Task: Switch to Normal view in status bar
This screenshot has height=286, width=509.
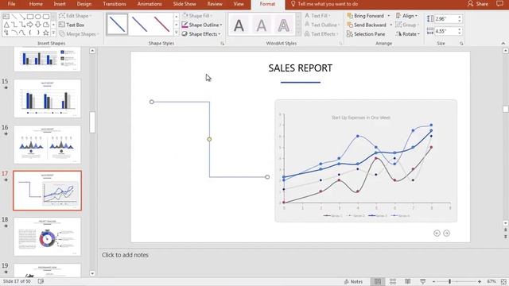Action: [x=378, y=281]
